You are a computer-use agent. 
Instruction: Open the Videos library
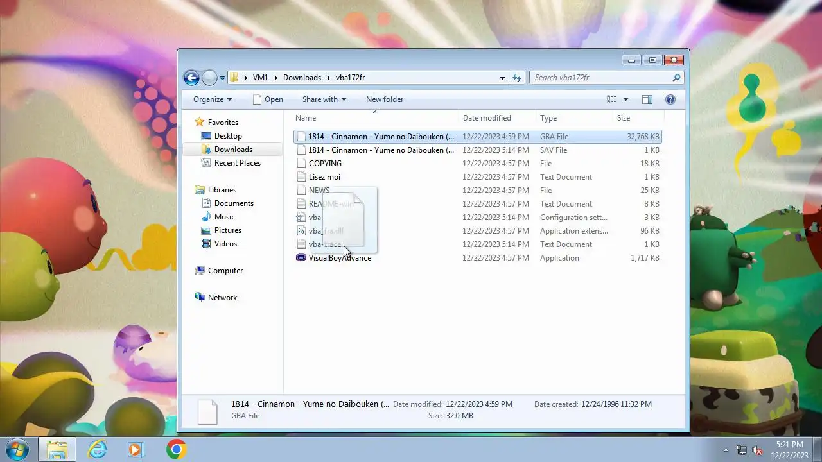coord(225,244)
